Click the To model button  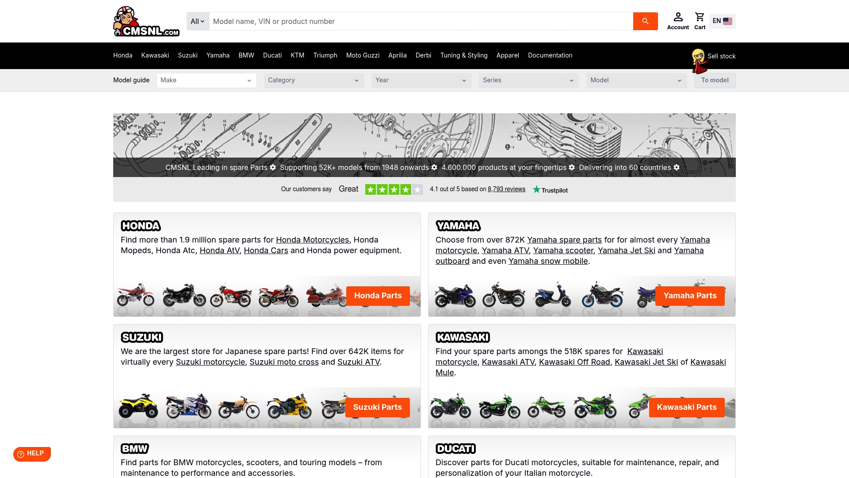715,80
